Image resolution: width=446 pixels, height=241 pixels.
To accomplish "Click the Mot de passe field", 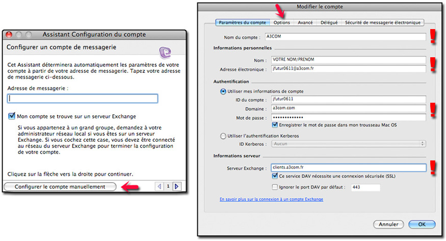I will coord(349,117).
